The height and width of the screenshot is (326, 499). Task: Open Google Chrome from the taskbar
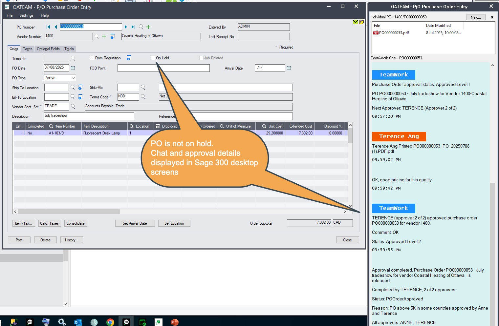coord(110,322)
